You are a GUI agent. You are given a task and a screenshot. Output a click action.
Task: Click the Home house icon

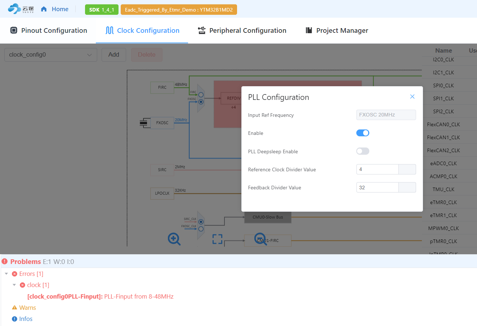[44, 9]
